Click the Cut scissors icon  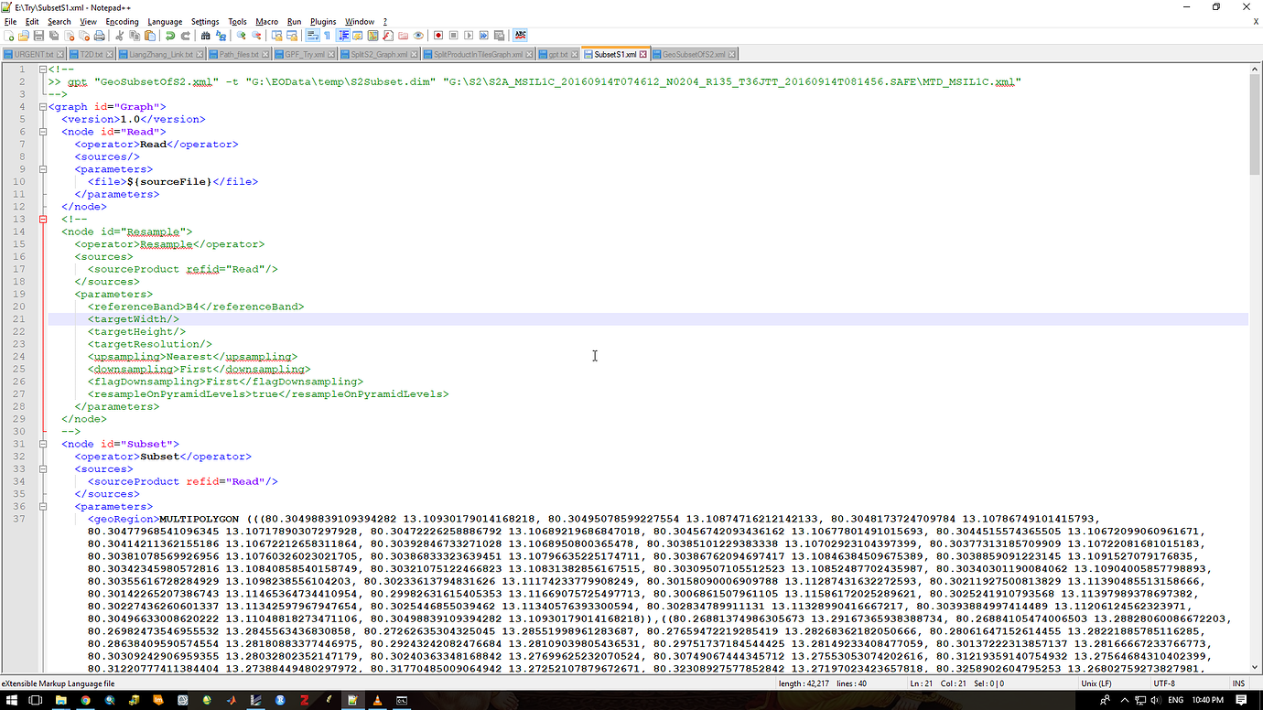pyautogui.click(x=119, y=36)
